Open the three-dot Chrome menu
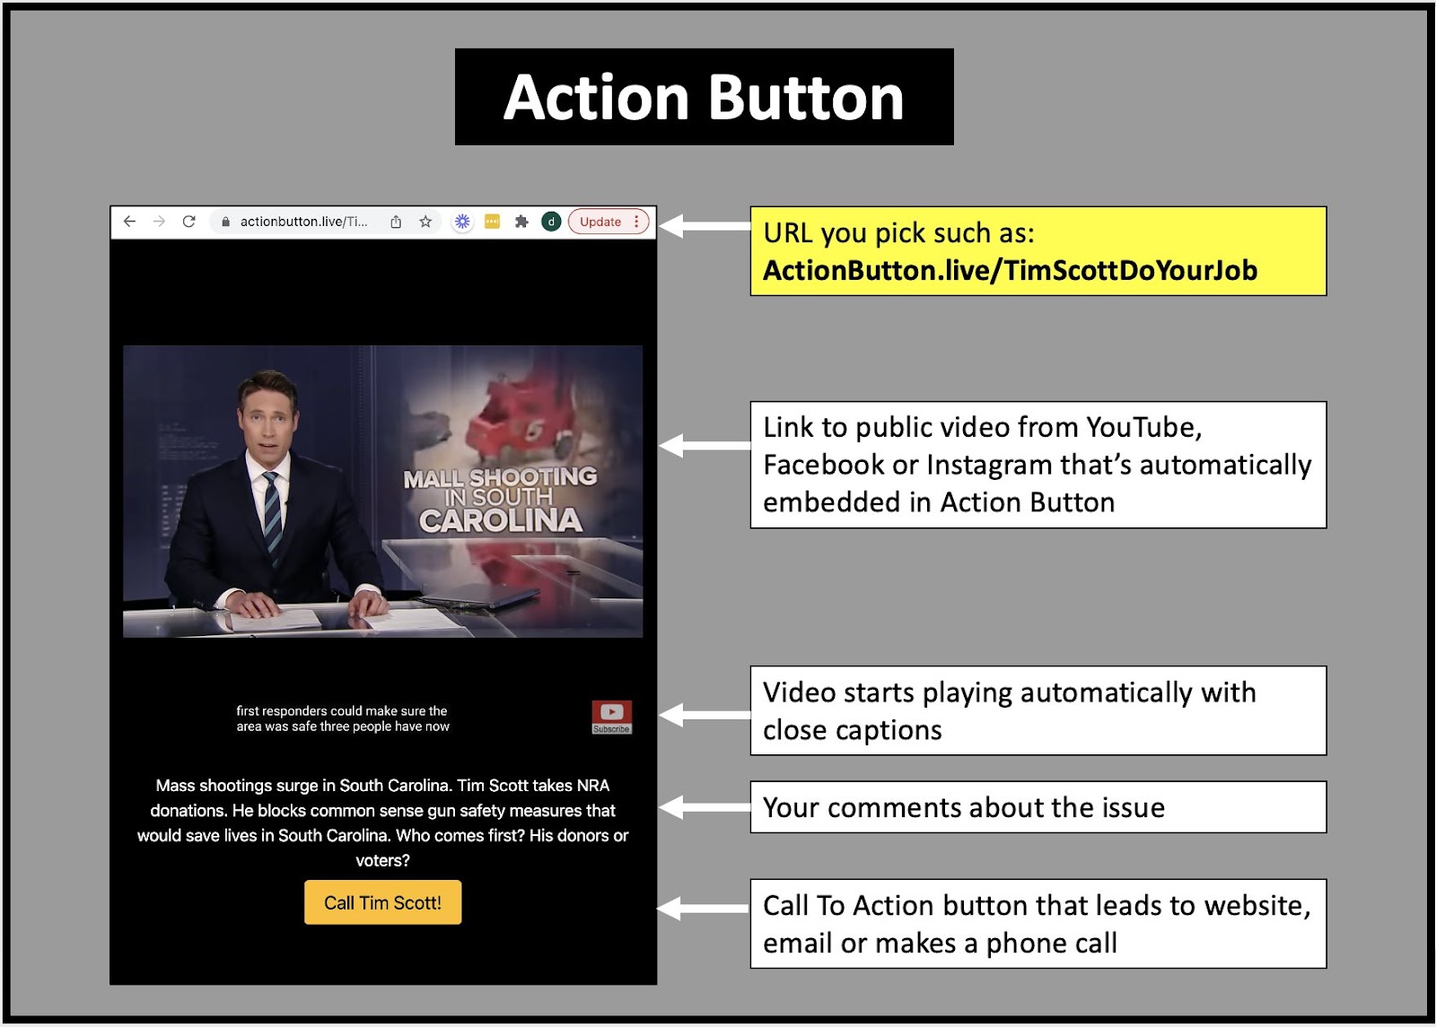 point(636,222)
